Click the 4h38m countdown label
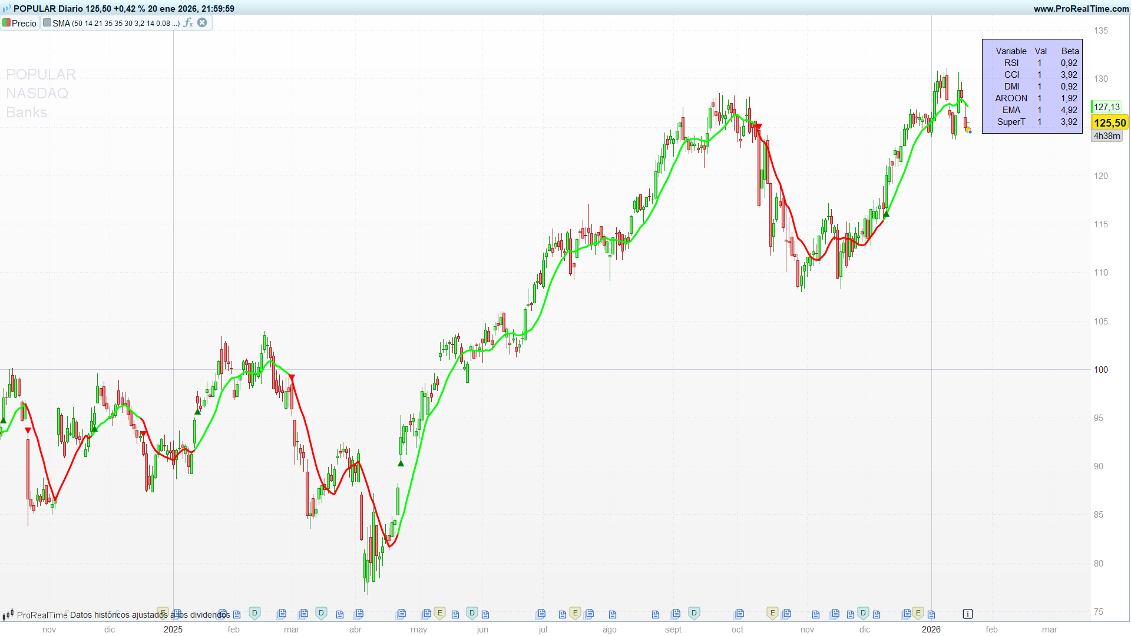 1107,136
